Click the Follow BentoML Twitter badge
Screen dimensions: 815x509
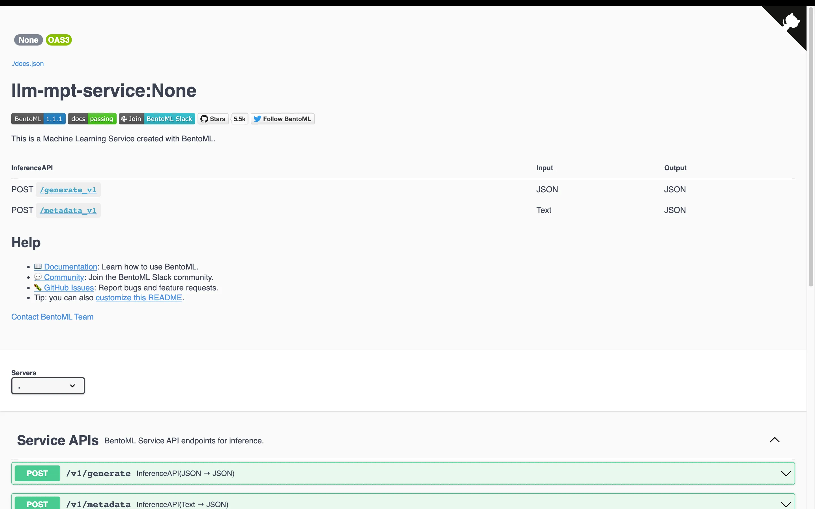click(x=282, y=119)
